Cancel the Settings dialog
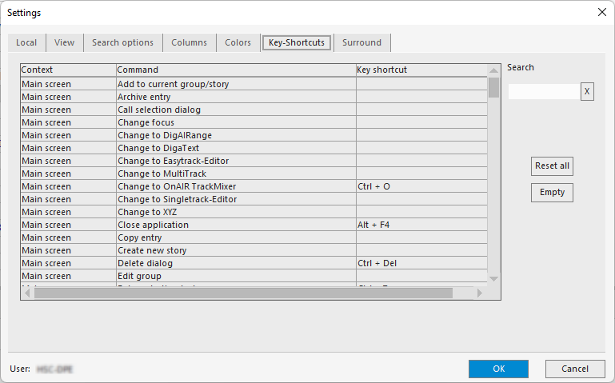Viewport: 615px width, 383px height. point(574,369)
